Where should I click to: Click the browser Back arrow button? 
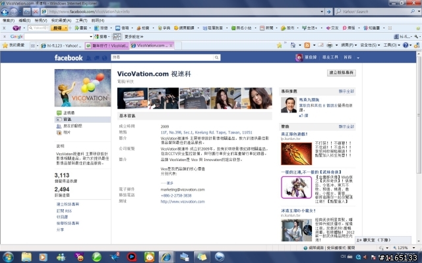click(5, 12)
